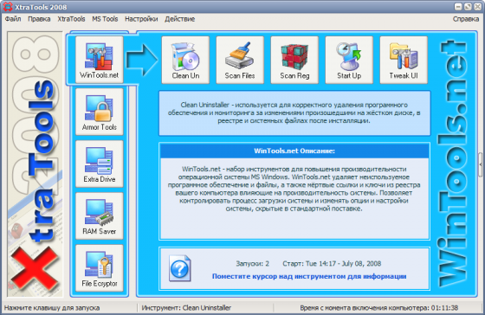
Task: Click the XtraTools title bar app icon
Action: (x=8, y=7)
